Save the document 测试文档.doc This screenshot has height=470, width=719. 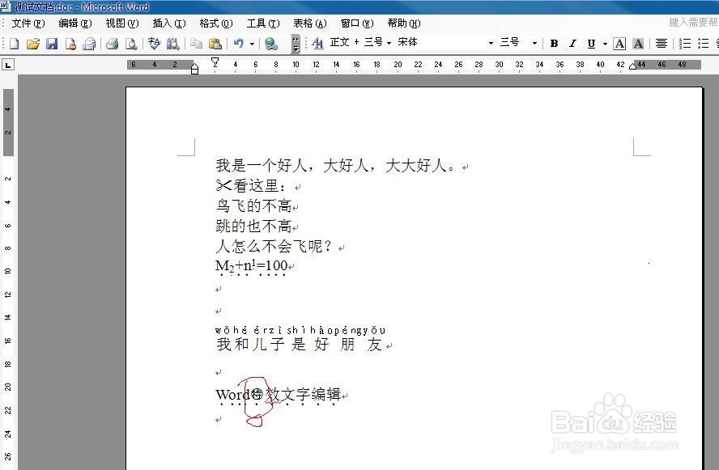[53, 44]
